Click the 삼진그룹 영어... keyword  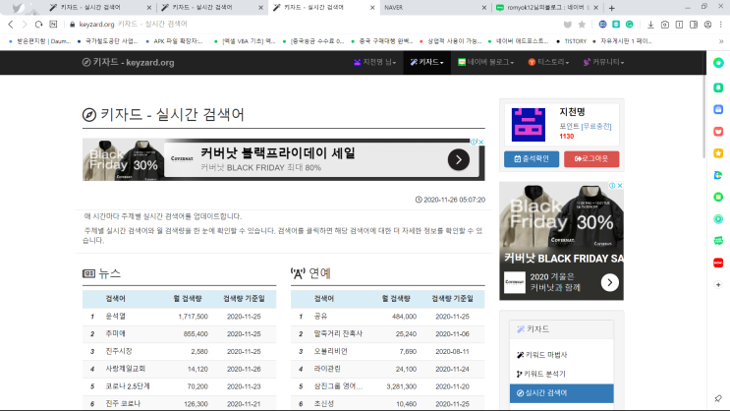click(x=338, y=386)
